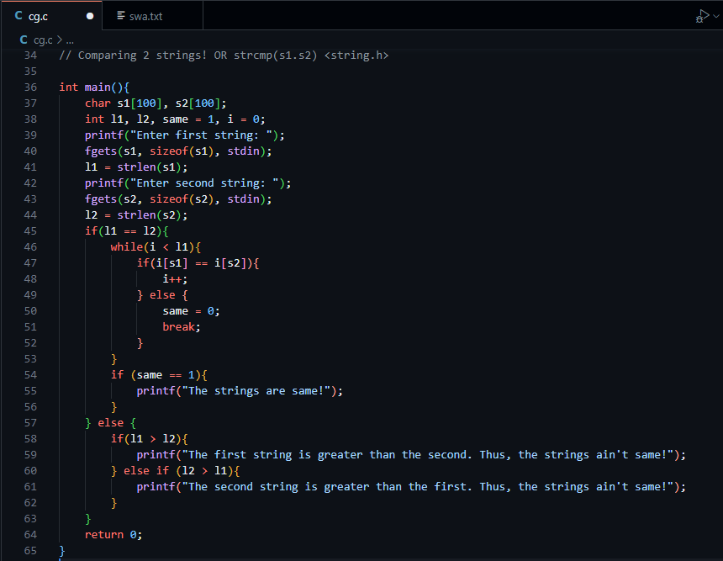Click the 'i++;' statement

coord(175,279)
